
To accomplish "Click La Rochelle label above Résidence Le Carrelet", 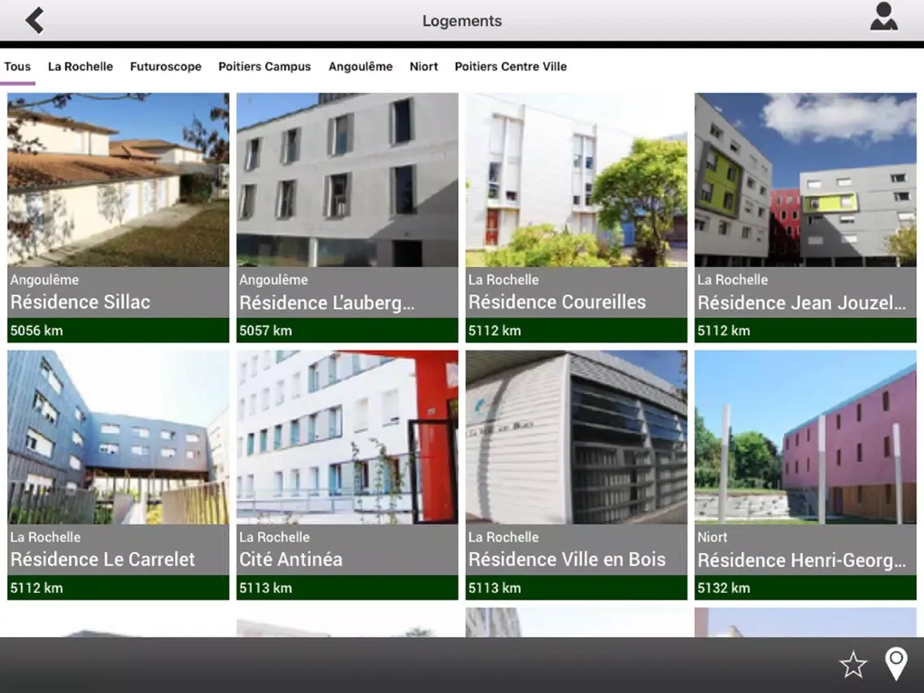I will click(46, 537).
